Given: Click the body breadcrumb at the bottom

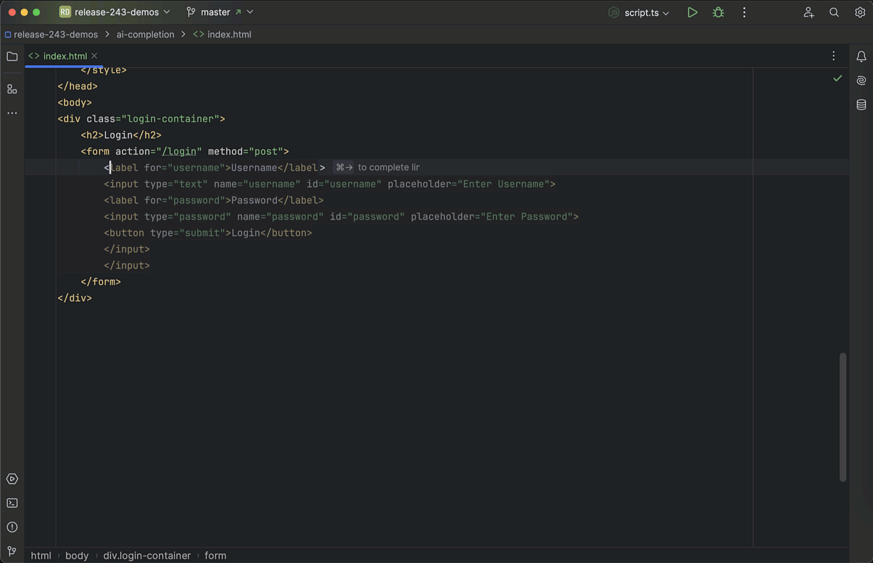Looking at the screenshot, I should click(77, 555).
